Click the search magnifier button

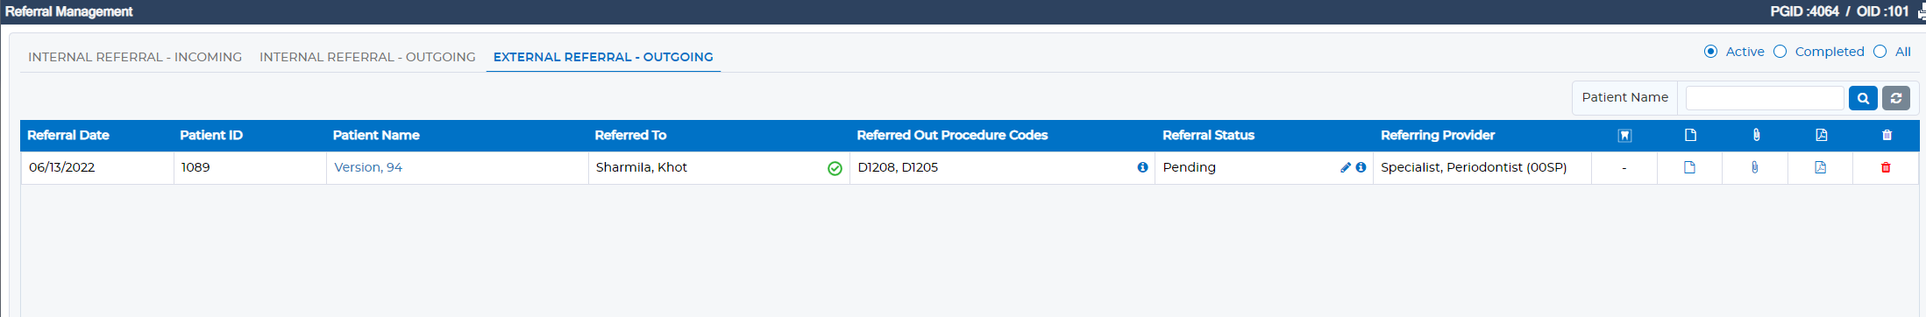(x=1863, y=98)
